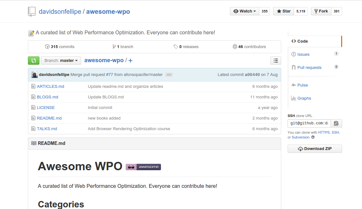Screen dimensions: 362x209
Task: Switch clone URL to SSH link
Action: coord(335,132)
